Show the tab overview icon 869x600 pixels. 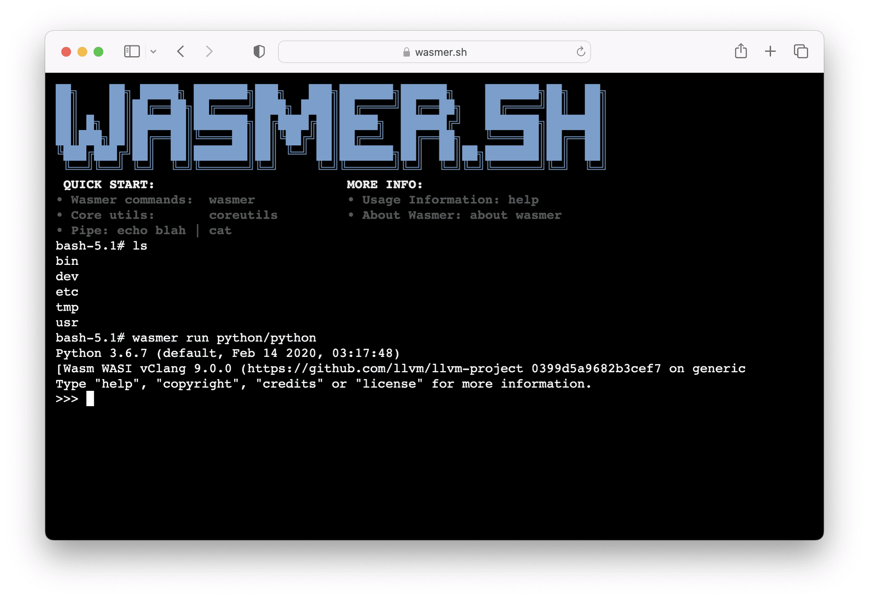point(801,52)
